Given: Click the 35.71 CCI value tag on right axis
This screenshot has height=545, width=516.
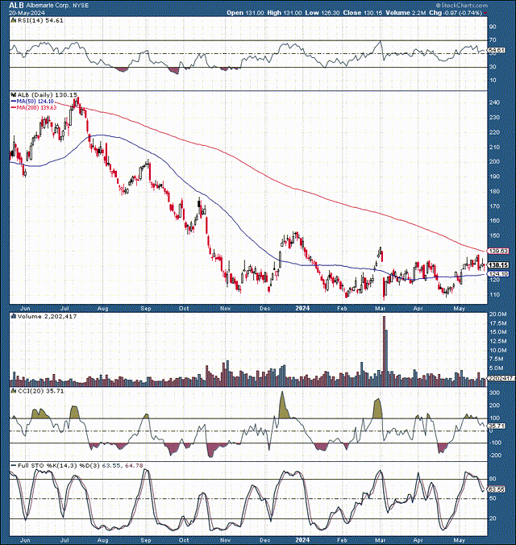Looking at the screenshot, I should (x=497, y=426).
